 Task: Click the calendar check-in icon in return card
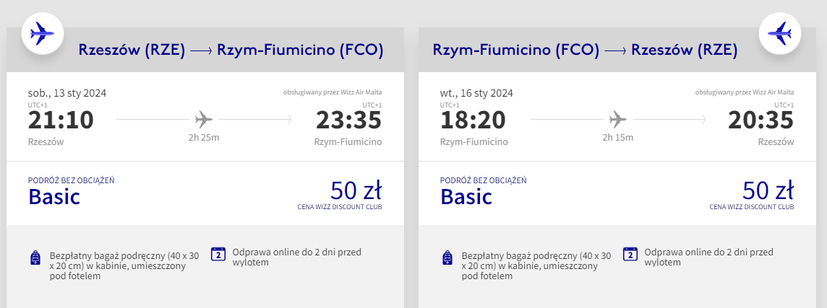point(630,254)
